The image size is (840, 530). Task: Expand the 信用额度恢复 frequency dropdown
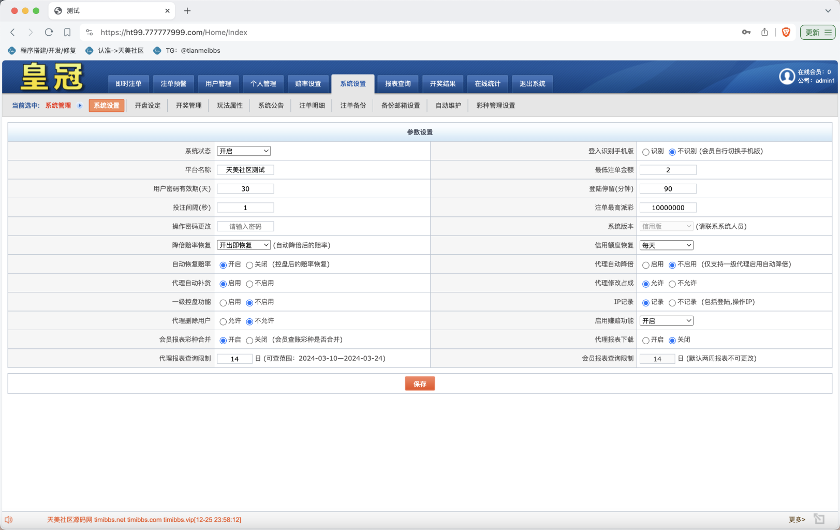666,245
